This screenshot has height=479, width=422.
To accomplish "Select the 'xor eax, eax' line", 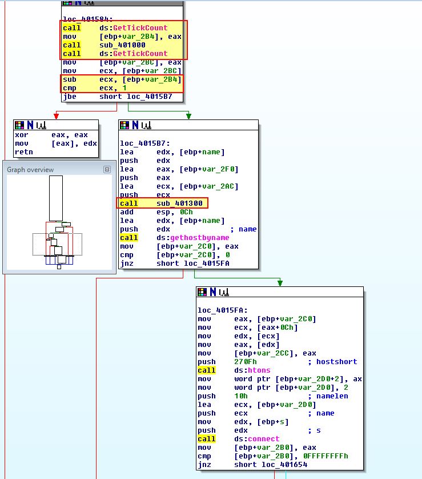I will point(51,135).
